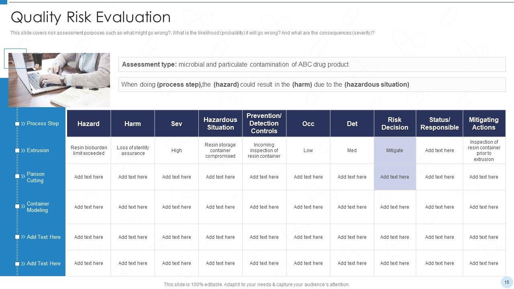Image resolution: width=514 pixels, height=289 pixels.
Task: Tick the square marker beside Container Modeling
Action: [17, 206]
